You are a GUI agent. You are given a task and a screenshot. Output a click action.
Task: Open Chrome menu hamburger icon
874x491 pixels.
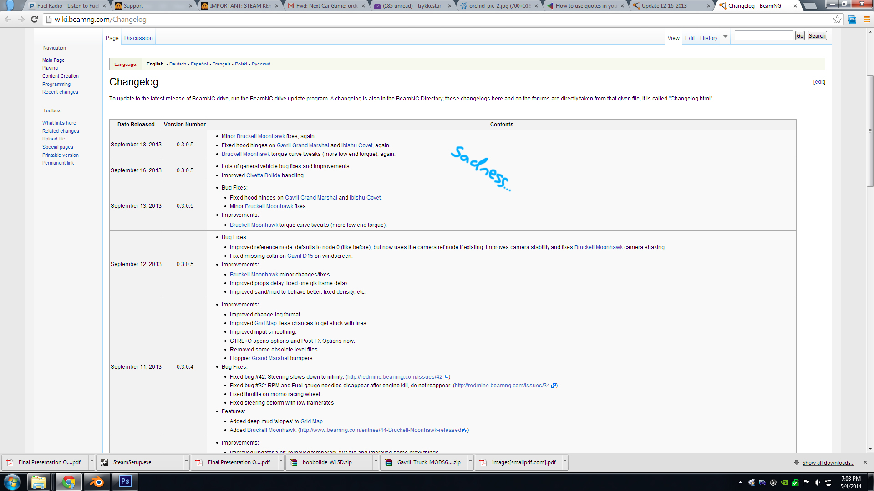[x=867, y=19]
